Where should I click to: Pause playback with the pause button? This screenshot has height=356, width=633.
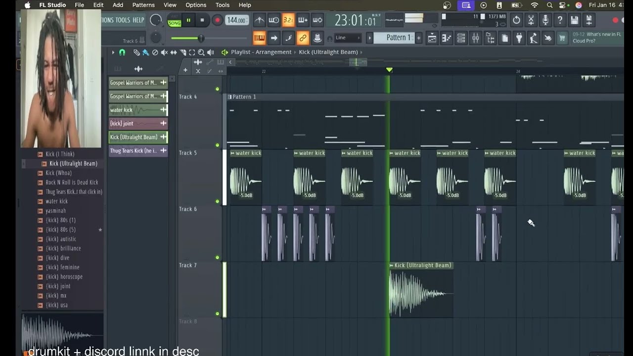tap(188, 20)
